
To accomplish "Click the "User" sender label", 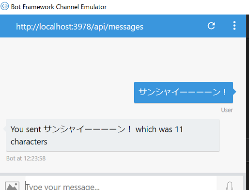I will tap(227, 110).
